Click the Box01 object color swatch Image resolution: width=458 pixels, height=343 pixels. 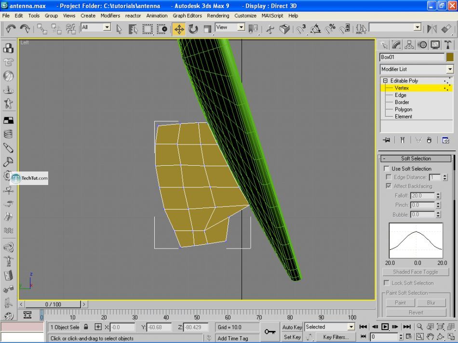pos(450,57)
